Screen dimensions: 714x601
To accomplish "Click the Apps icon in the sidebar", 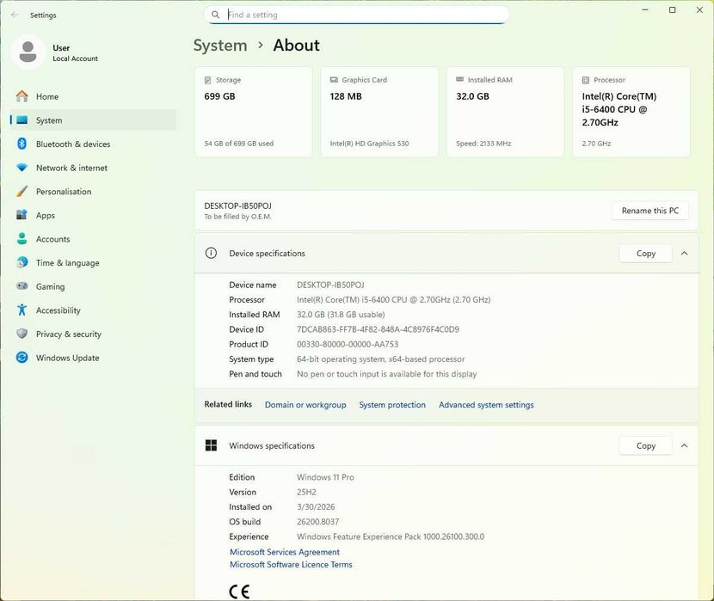I will click(22, 216).
